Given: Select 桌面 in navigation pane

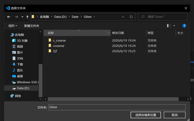Looking at the screenshot, I should pos(20,76).
